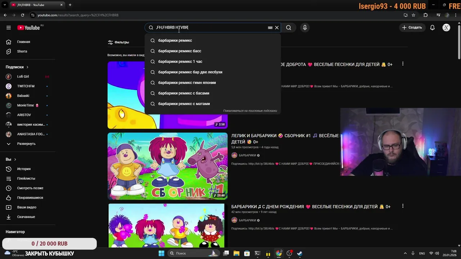Open notifications bell

pos(432,28)
